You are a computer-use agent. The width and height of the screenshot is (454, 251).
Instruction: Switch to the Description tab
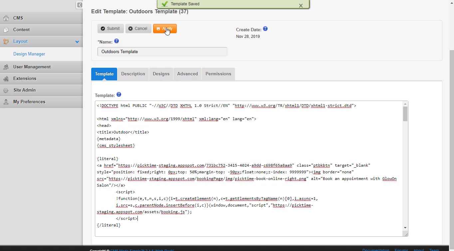(133, 74)
